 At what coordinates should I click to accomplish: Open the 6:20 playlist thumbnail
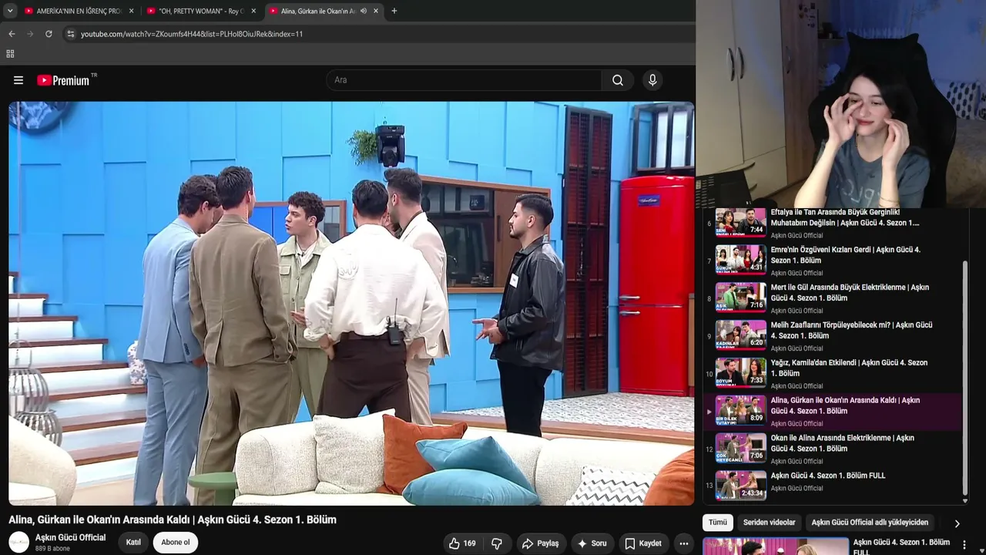pos(741,335)
